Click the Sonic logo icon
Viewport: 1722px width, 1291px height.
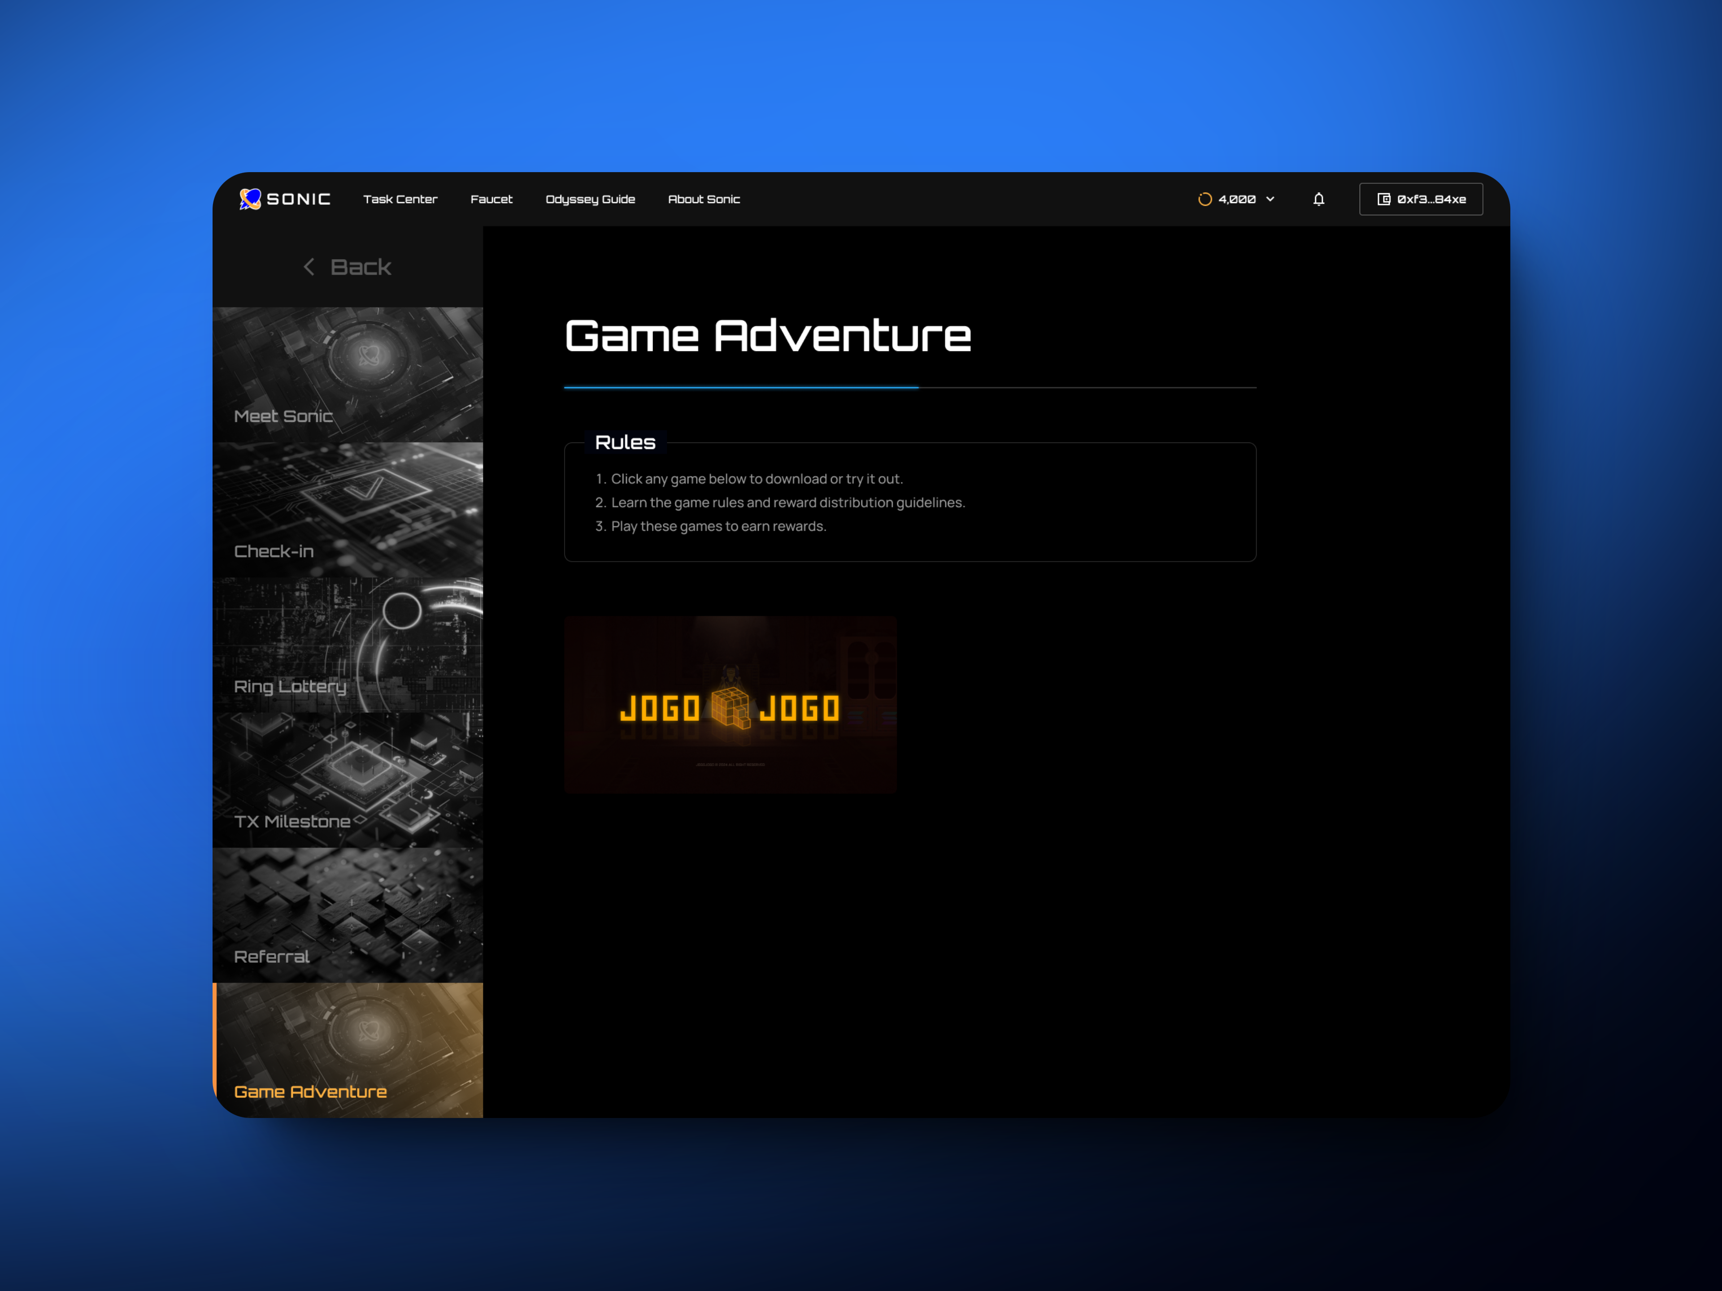point(250,199)
